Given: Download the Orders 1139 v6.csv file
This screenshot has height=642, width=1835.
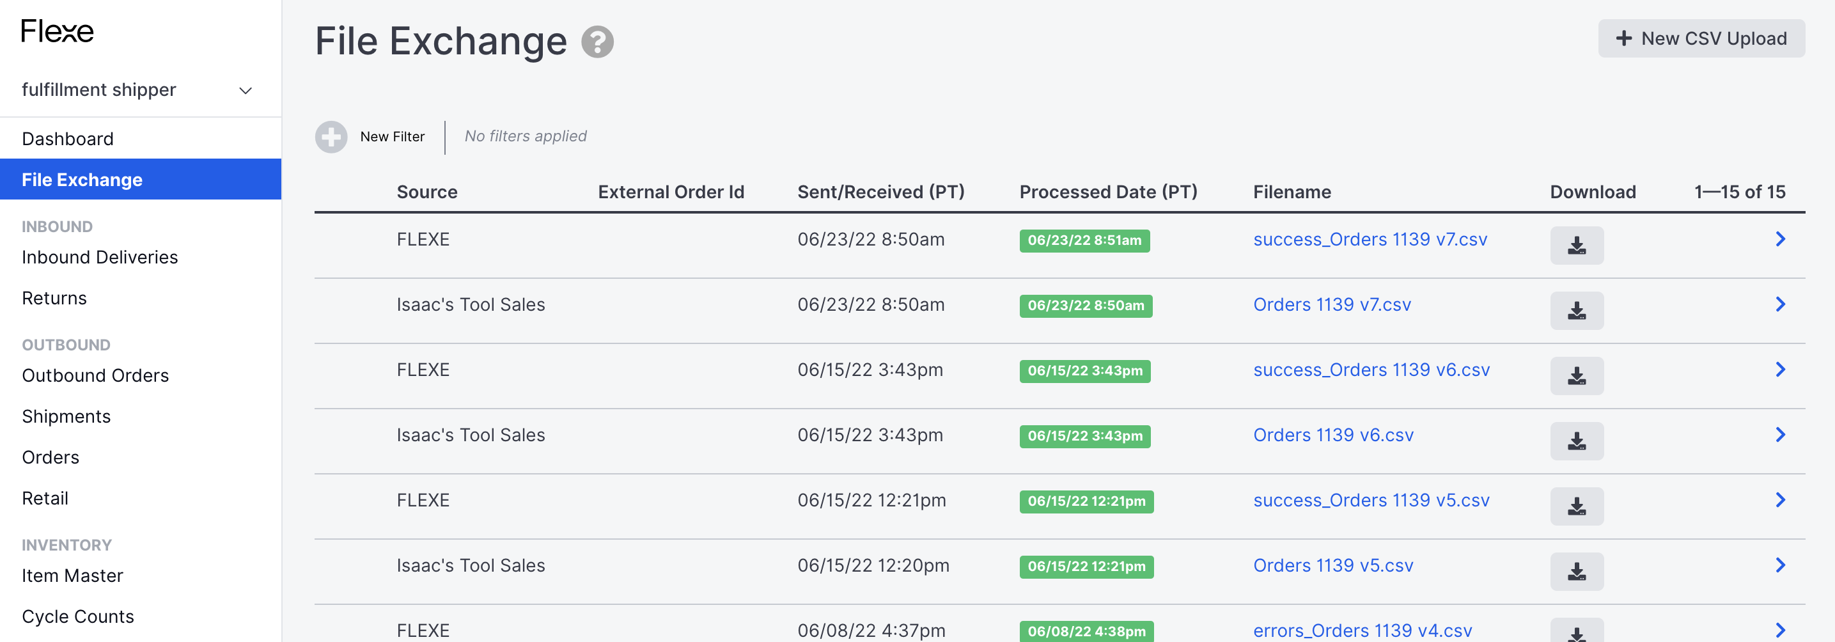Looking at the screenshot, I should click(x=1577, y=441).
